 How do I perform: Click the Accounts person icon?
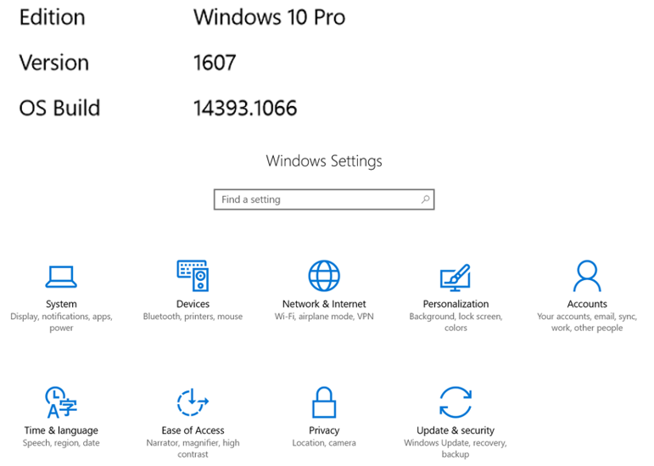[587, 276]
